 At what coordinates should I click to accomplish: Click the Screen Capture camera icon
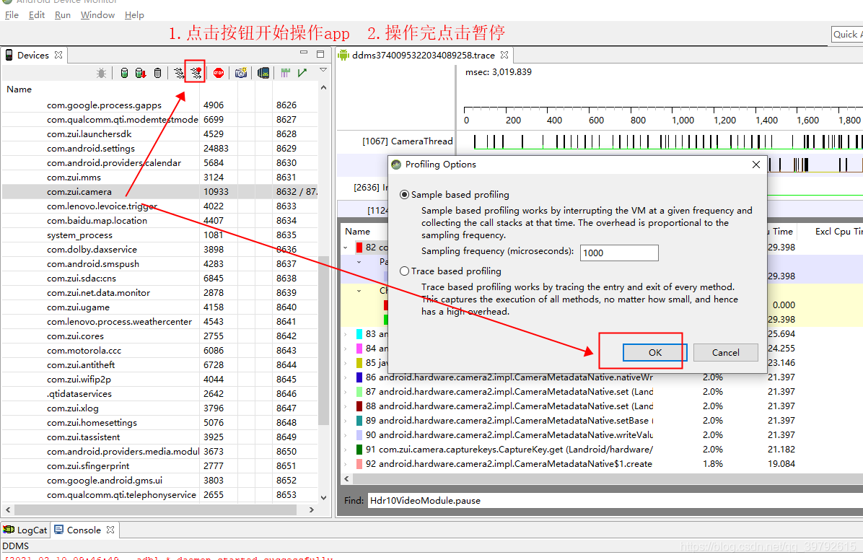pyautogui.click(x=240, y=73)
